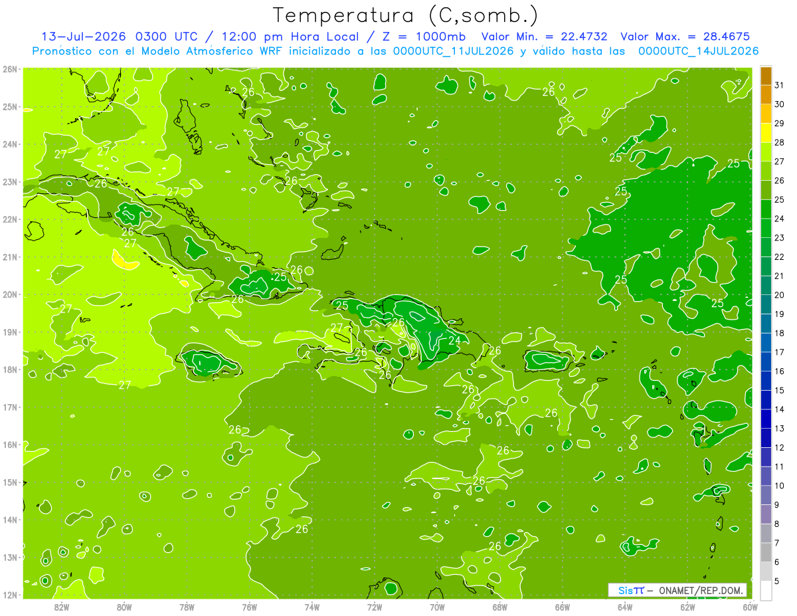The width and height of the screenshot is (797, 616).
Task: Select the "Valor Max. = 28.4675" text
Action: point(685,37)
